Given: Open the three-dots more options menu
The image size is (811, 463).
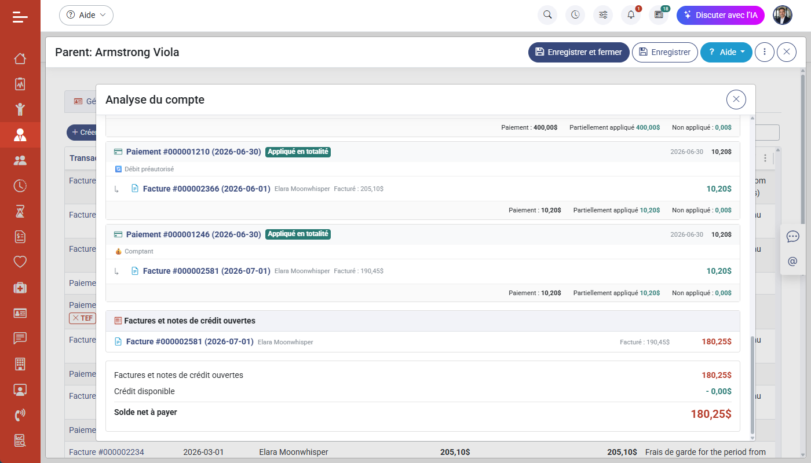Looking at the screenshot, I should coord(765,52).
